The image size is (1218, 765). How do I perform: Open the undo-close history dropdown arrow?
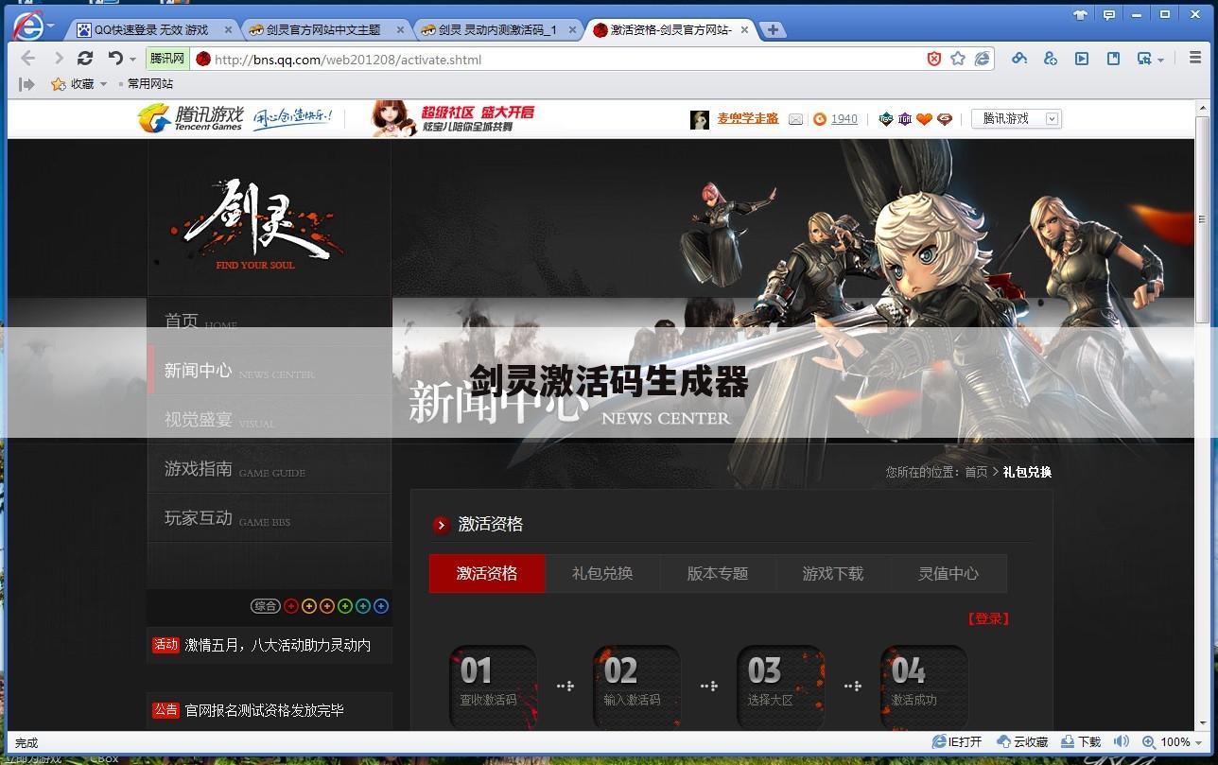(132, 60)
